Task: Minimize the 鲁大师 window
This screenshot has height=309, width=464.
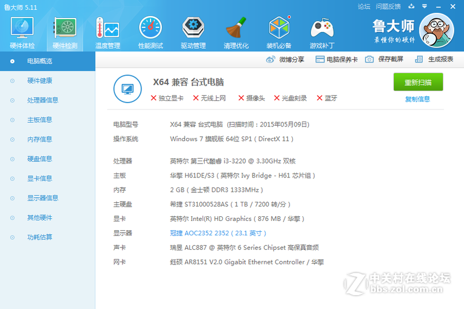Action: tap(438, 6)
